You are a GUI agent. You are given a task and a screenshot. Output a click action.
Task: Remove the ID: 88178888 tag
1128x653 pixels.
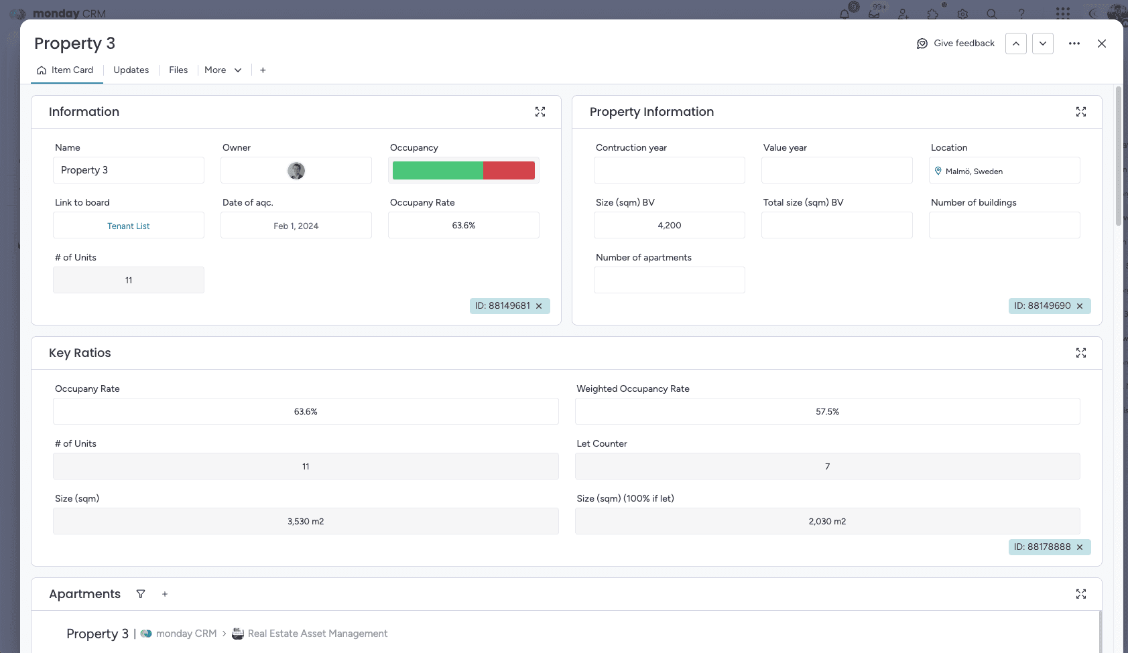(x=1080, y=547)
